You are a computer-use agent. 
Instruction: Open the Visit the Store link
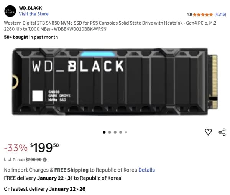(34, 14)
